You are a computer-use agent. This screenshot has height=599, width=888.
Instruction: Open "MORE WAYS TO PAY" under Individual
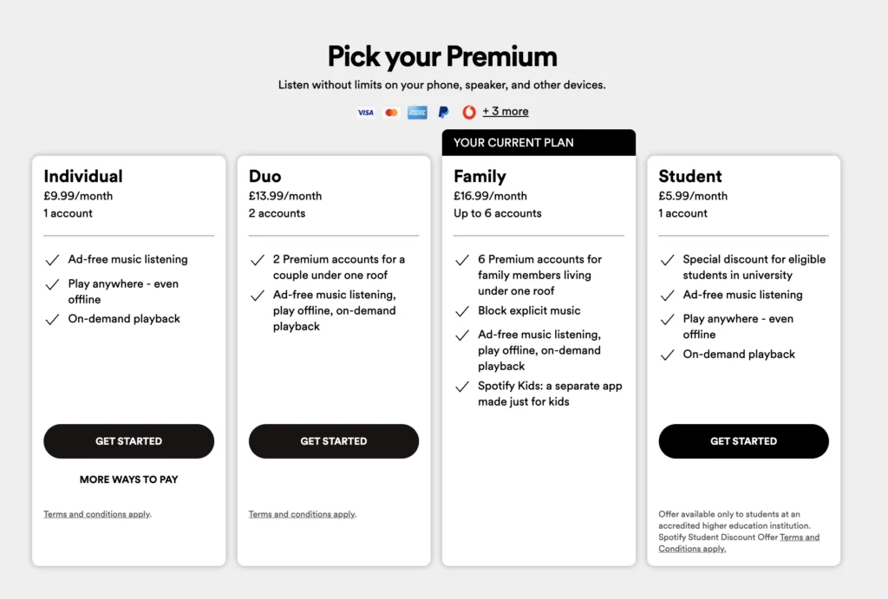[x=128, y=479]
